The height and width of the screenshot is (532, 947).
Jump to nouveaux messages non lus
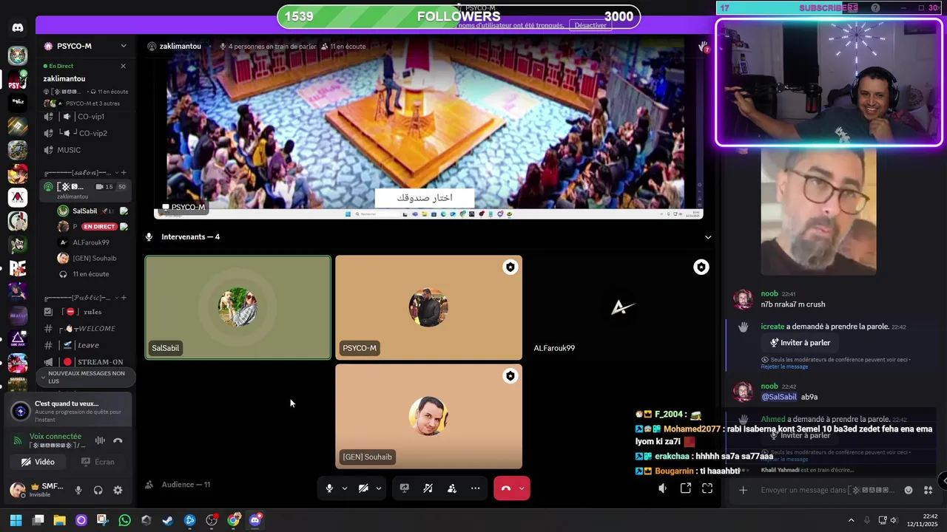point(85,377)
